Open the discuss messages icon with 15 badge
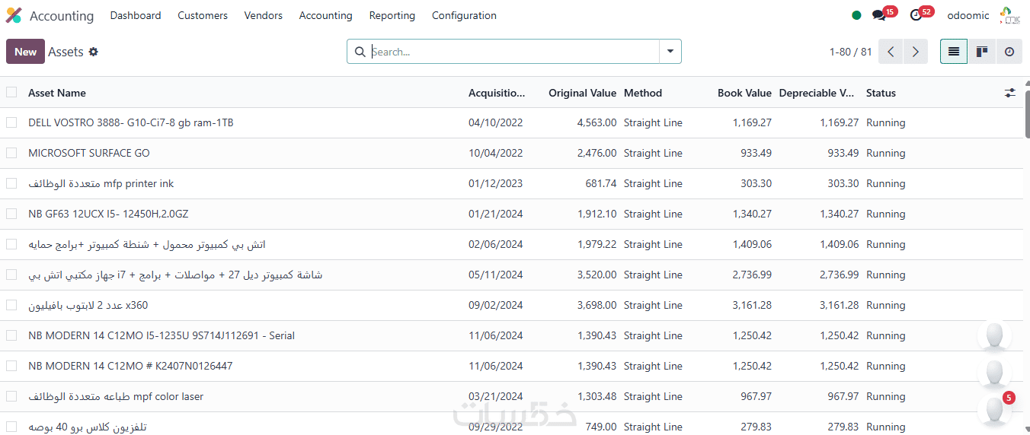This screenshot has width=1030, height=435. 879,15
